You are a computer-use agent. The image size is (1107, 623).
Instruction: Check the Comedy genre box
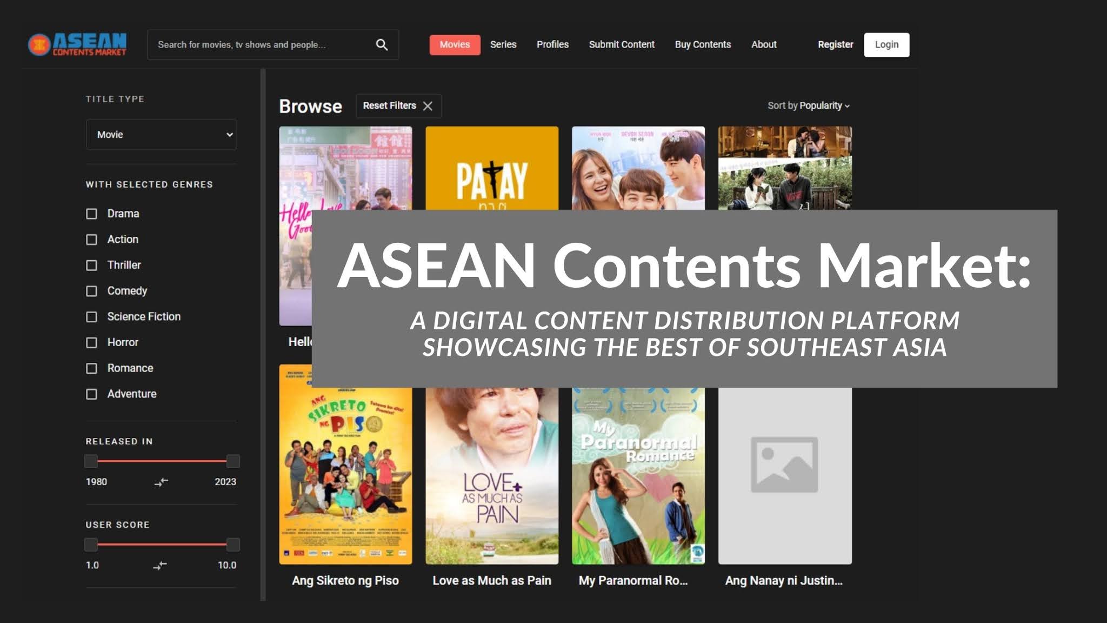(x=92, y=291)
